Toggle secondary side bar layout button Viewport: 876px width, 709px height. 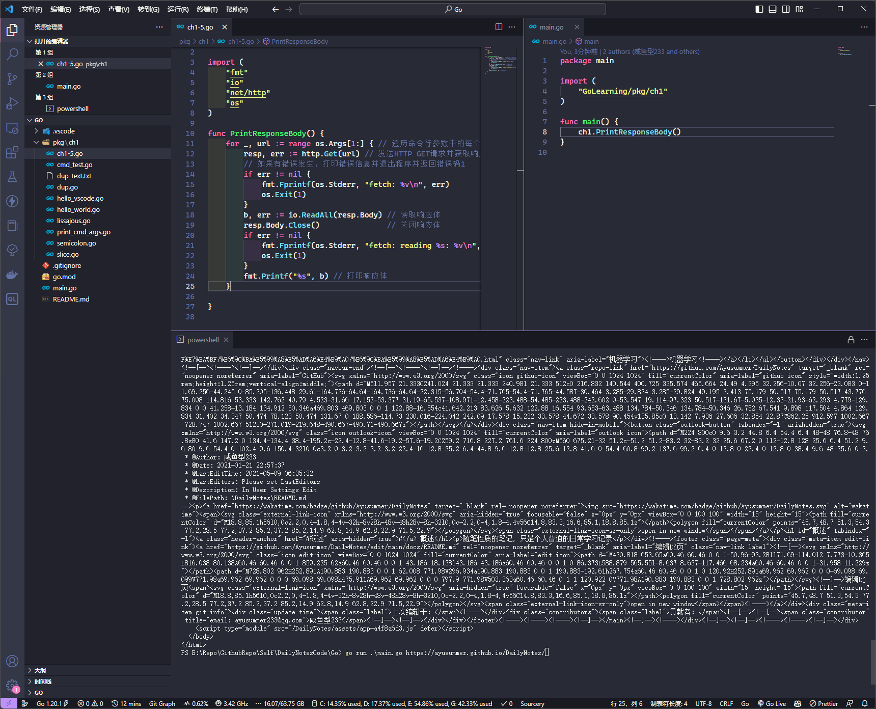(x=786, y=9)
